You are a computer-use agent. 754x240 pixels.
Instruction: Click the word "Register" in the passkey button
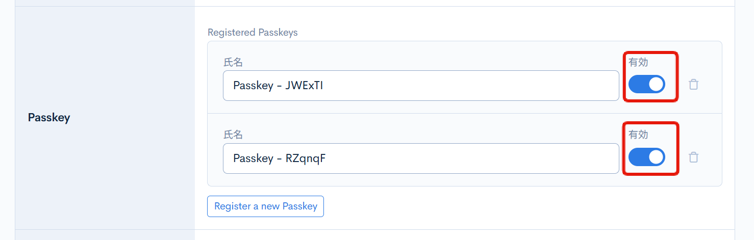233,206
